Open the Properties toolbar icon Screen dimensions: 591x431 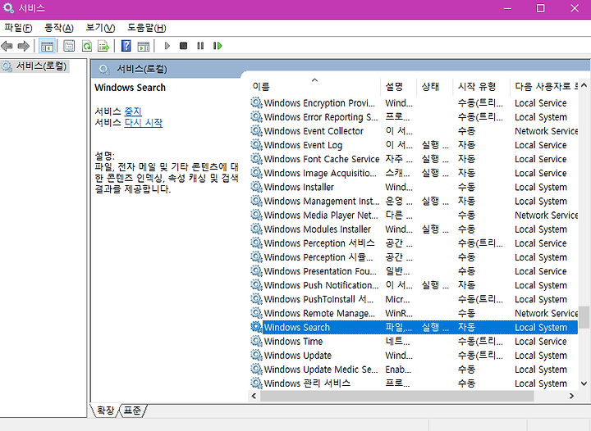coord(69,46)
